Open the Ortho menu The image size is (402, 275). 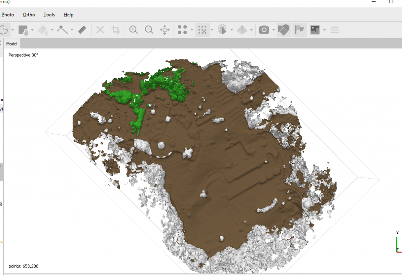[x=29, y=15]
